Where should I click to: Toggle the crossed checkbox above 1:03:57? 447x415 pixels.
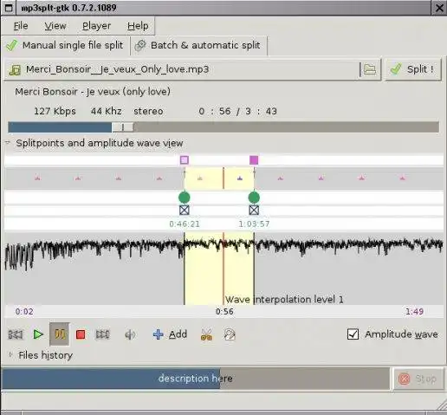[254, 210]
